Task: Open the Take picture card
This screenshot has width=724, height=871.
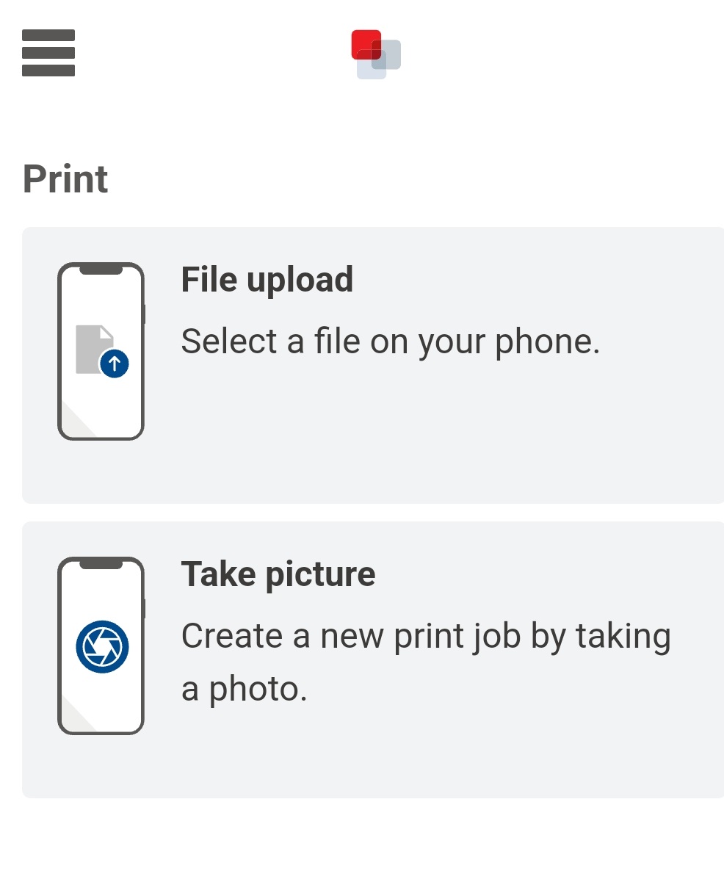Action: [x=372, y=659]
